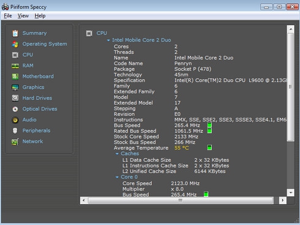300x225 pixels.
Task: Click green graph icon beside Core 0 Bus Speed
Action: click(x=206, y=194)
